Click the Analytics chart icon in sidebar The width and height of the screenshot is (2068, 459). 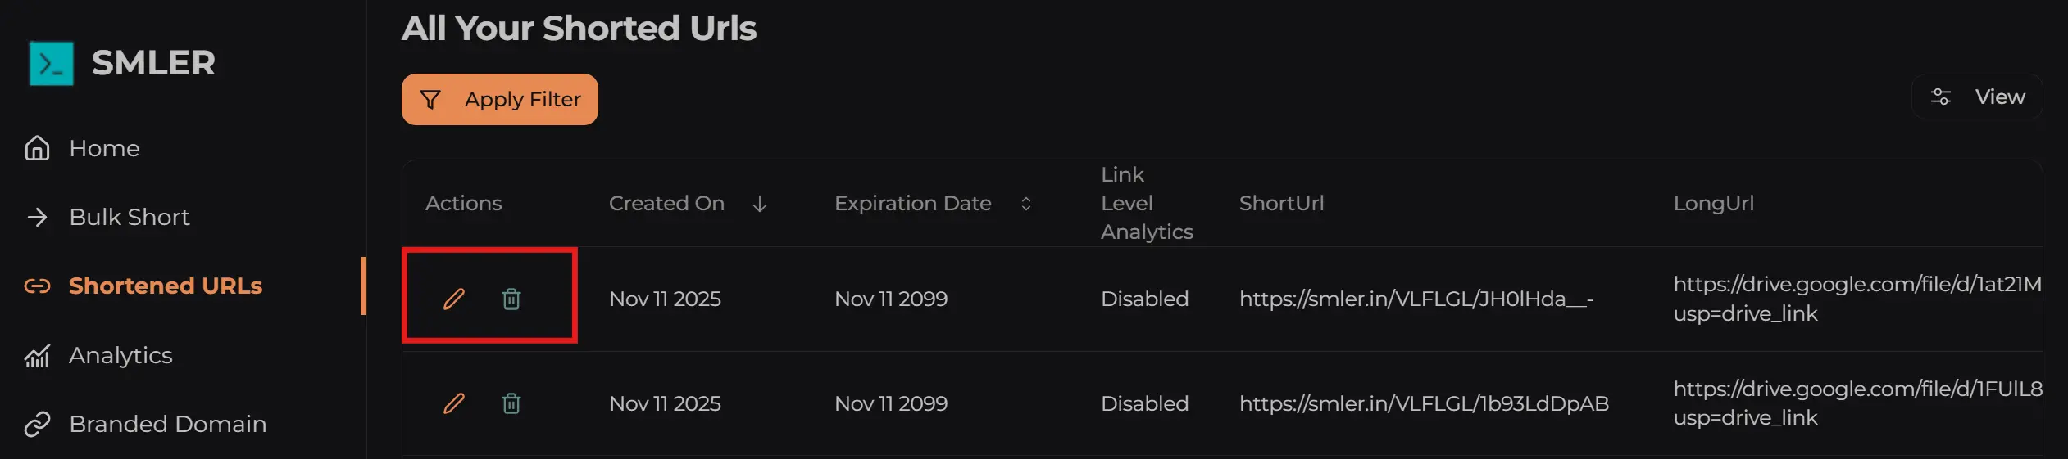tap(37, 356)
